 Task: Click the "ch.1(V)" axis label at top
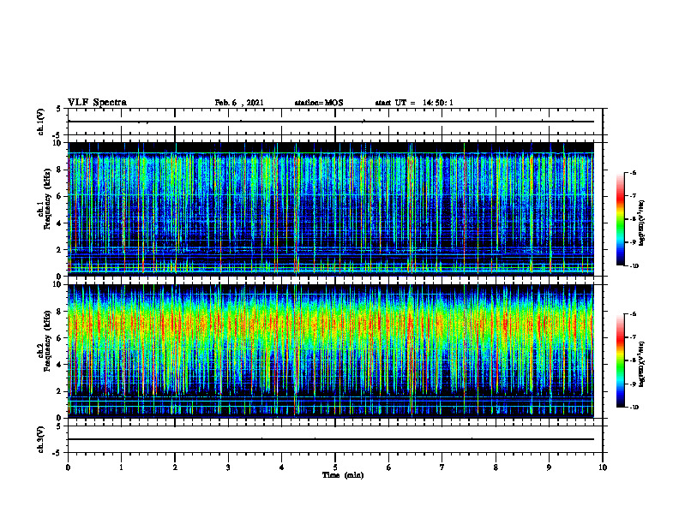[40, 122]
